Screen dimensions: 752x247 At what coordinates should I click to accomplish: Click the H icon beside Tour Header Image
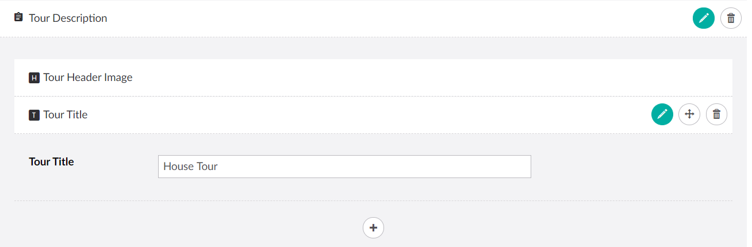click(x=34, y=78)
